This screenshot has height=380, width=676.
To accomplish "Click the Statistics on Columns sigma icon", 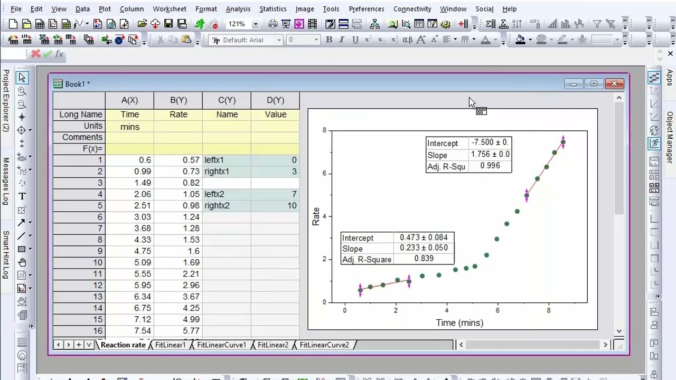I will [x=491, y=24].
